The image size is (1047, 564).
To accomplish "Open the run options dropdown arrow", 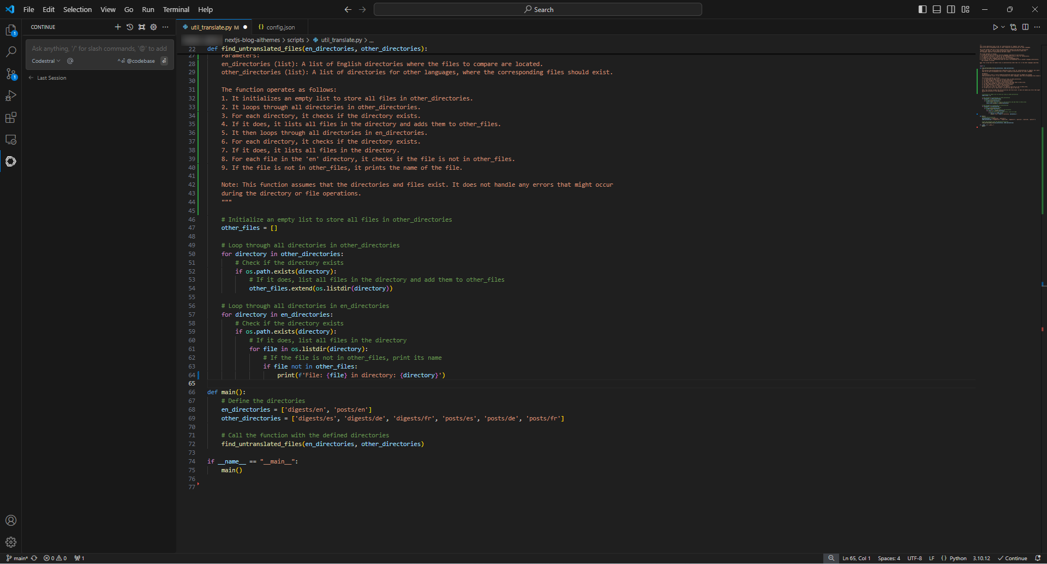I will coord(1003,27).
